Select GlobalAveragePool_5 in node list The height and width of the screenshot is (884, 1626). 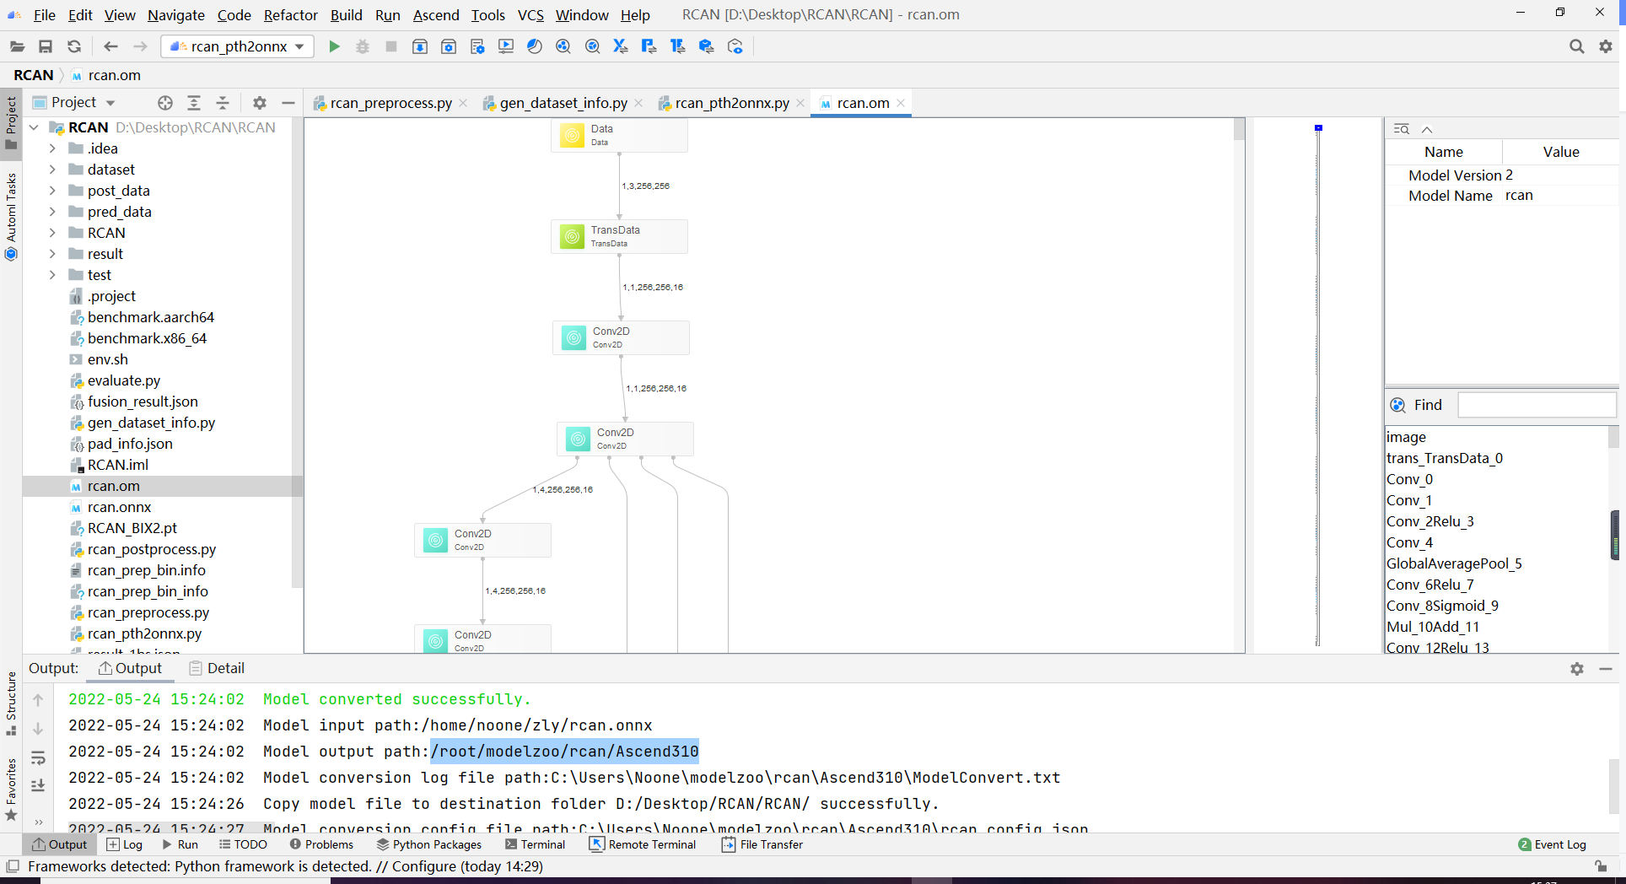click(x=1454, y=563)
